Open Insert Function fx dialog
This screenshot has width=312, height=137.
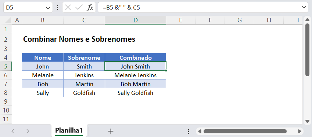(x=90, y=8)
